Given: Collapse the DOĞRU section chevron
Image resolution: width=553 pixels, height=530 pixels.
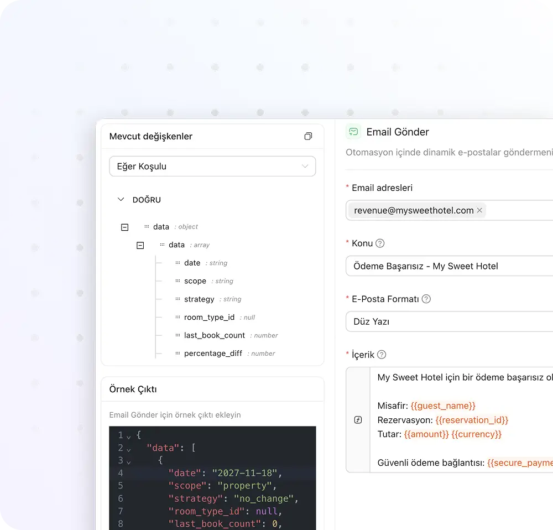Looking at the screenshot, I should coord(121,199).
